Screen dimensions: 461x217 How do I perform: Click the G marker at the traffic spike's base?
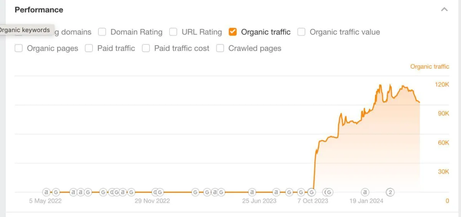[312, 192]
